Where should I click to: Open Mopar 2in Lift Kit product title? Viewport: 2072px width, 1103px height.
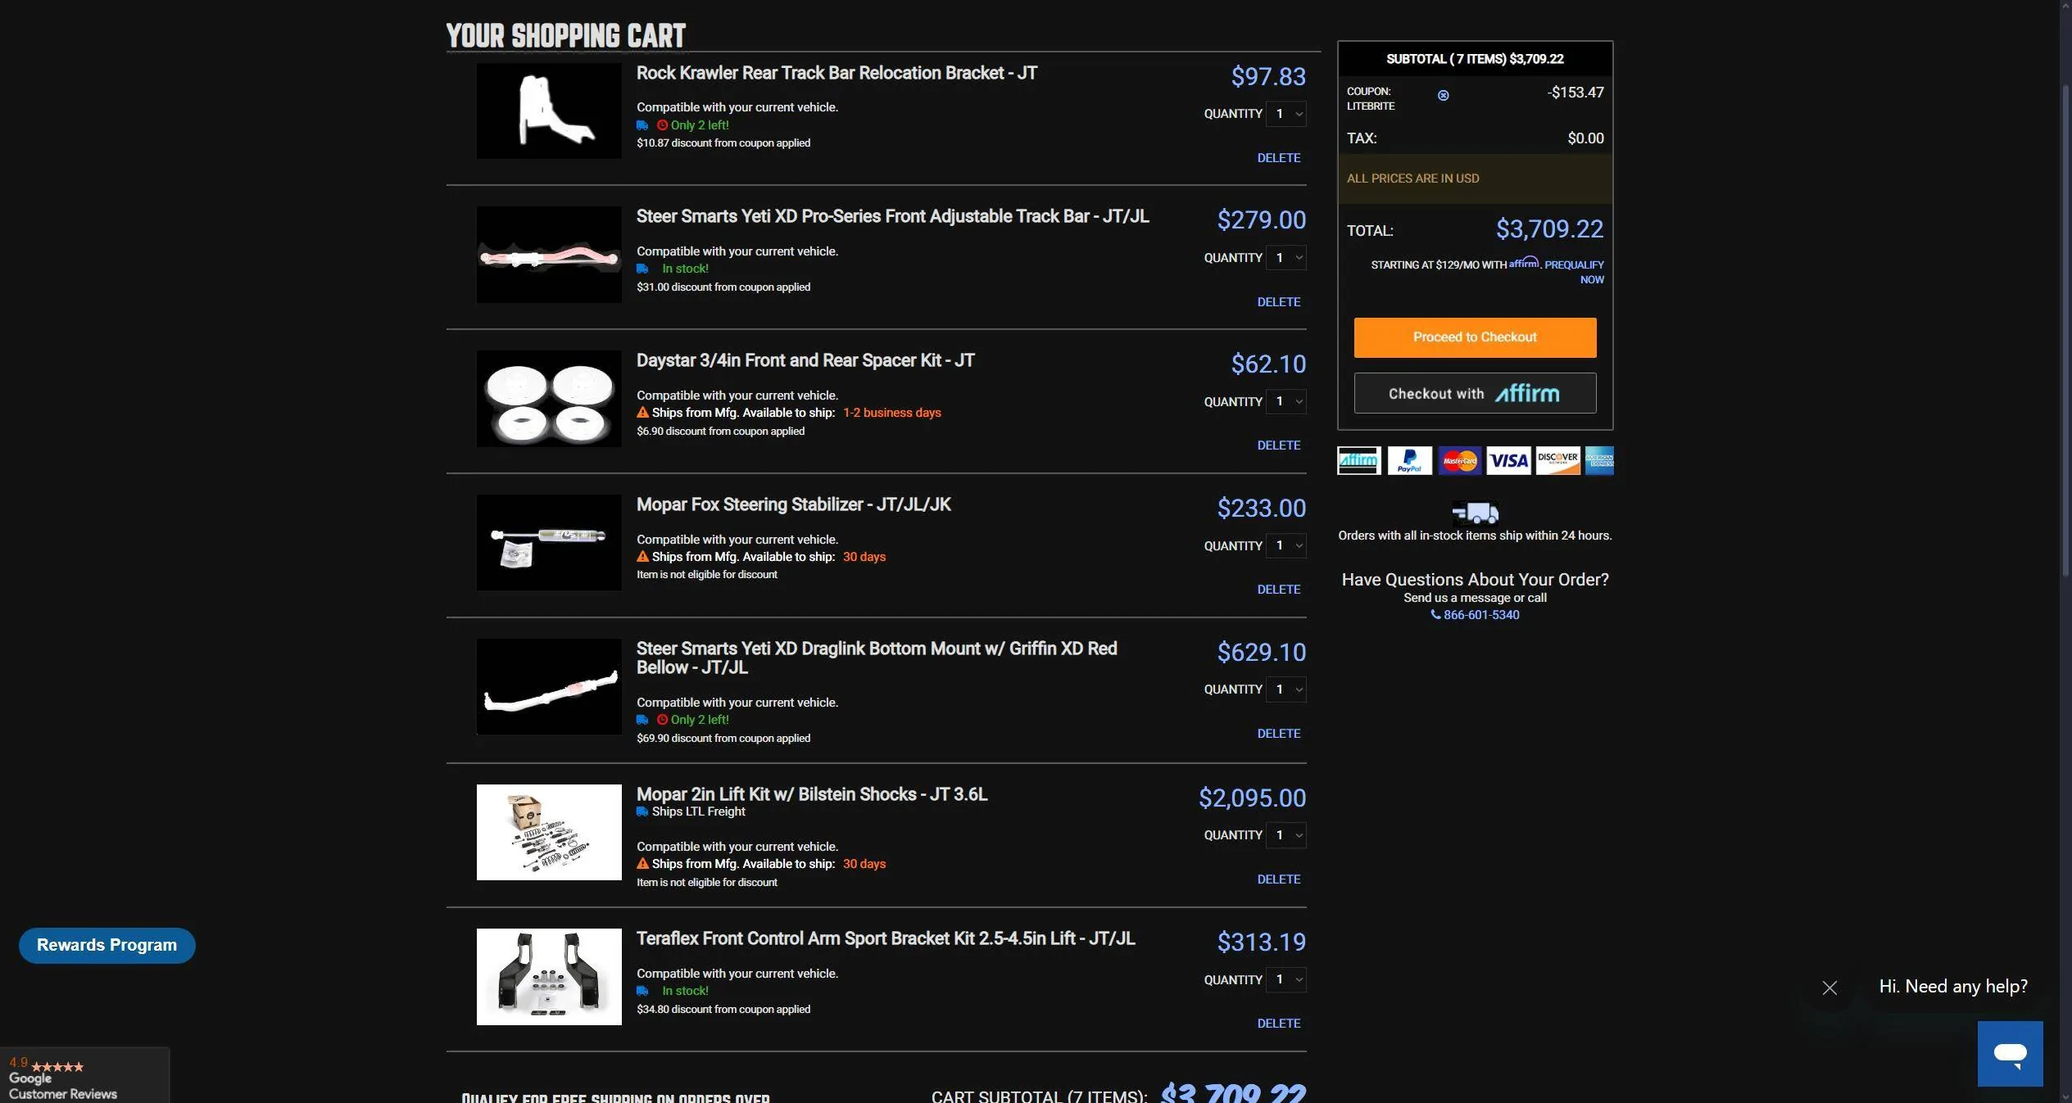(x=812, y=794)
